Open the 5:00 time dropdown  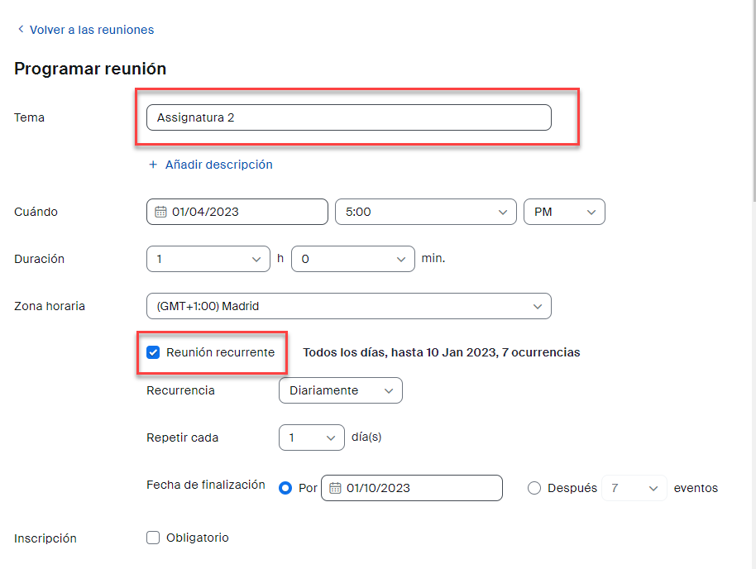[425, 212]
